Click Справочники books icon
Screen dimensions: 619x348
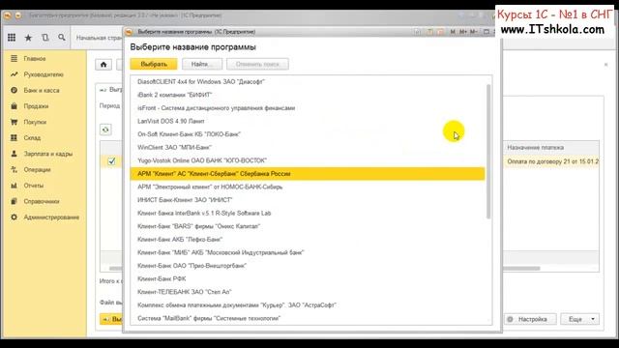tap(14, 201)
